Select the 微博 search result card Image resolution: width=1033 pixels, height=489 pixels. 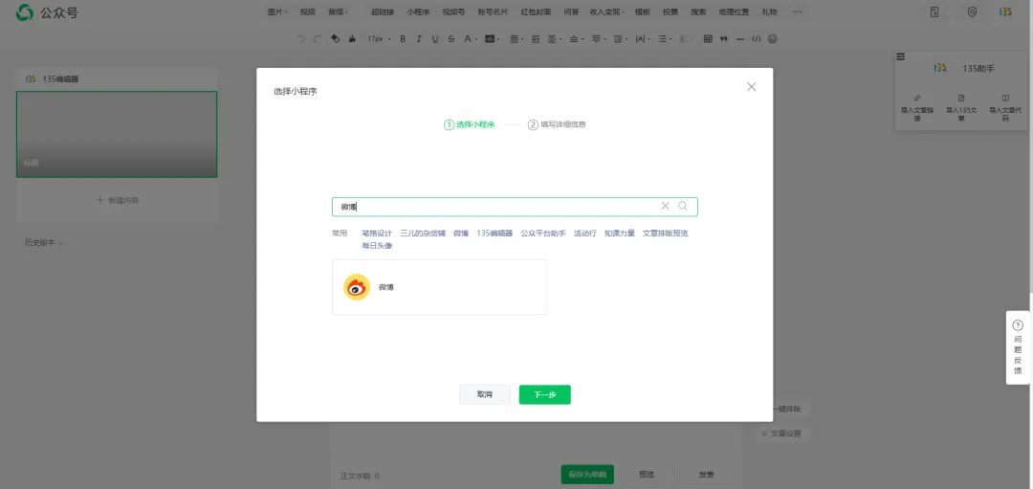click(439, 287)
